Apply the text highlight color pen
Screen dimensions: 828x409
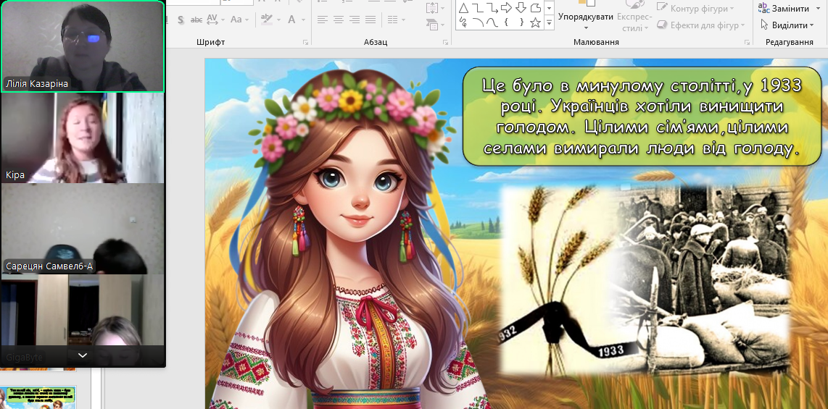pyautogui.click(x=266, y=20)
